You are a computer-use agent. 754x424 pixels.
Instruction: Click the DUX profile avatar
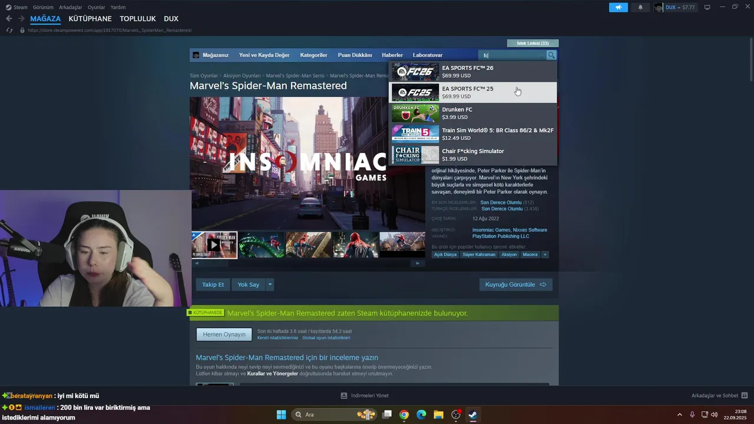[x=658, y=7]
